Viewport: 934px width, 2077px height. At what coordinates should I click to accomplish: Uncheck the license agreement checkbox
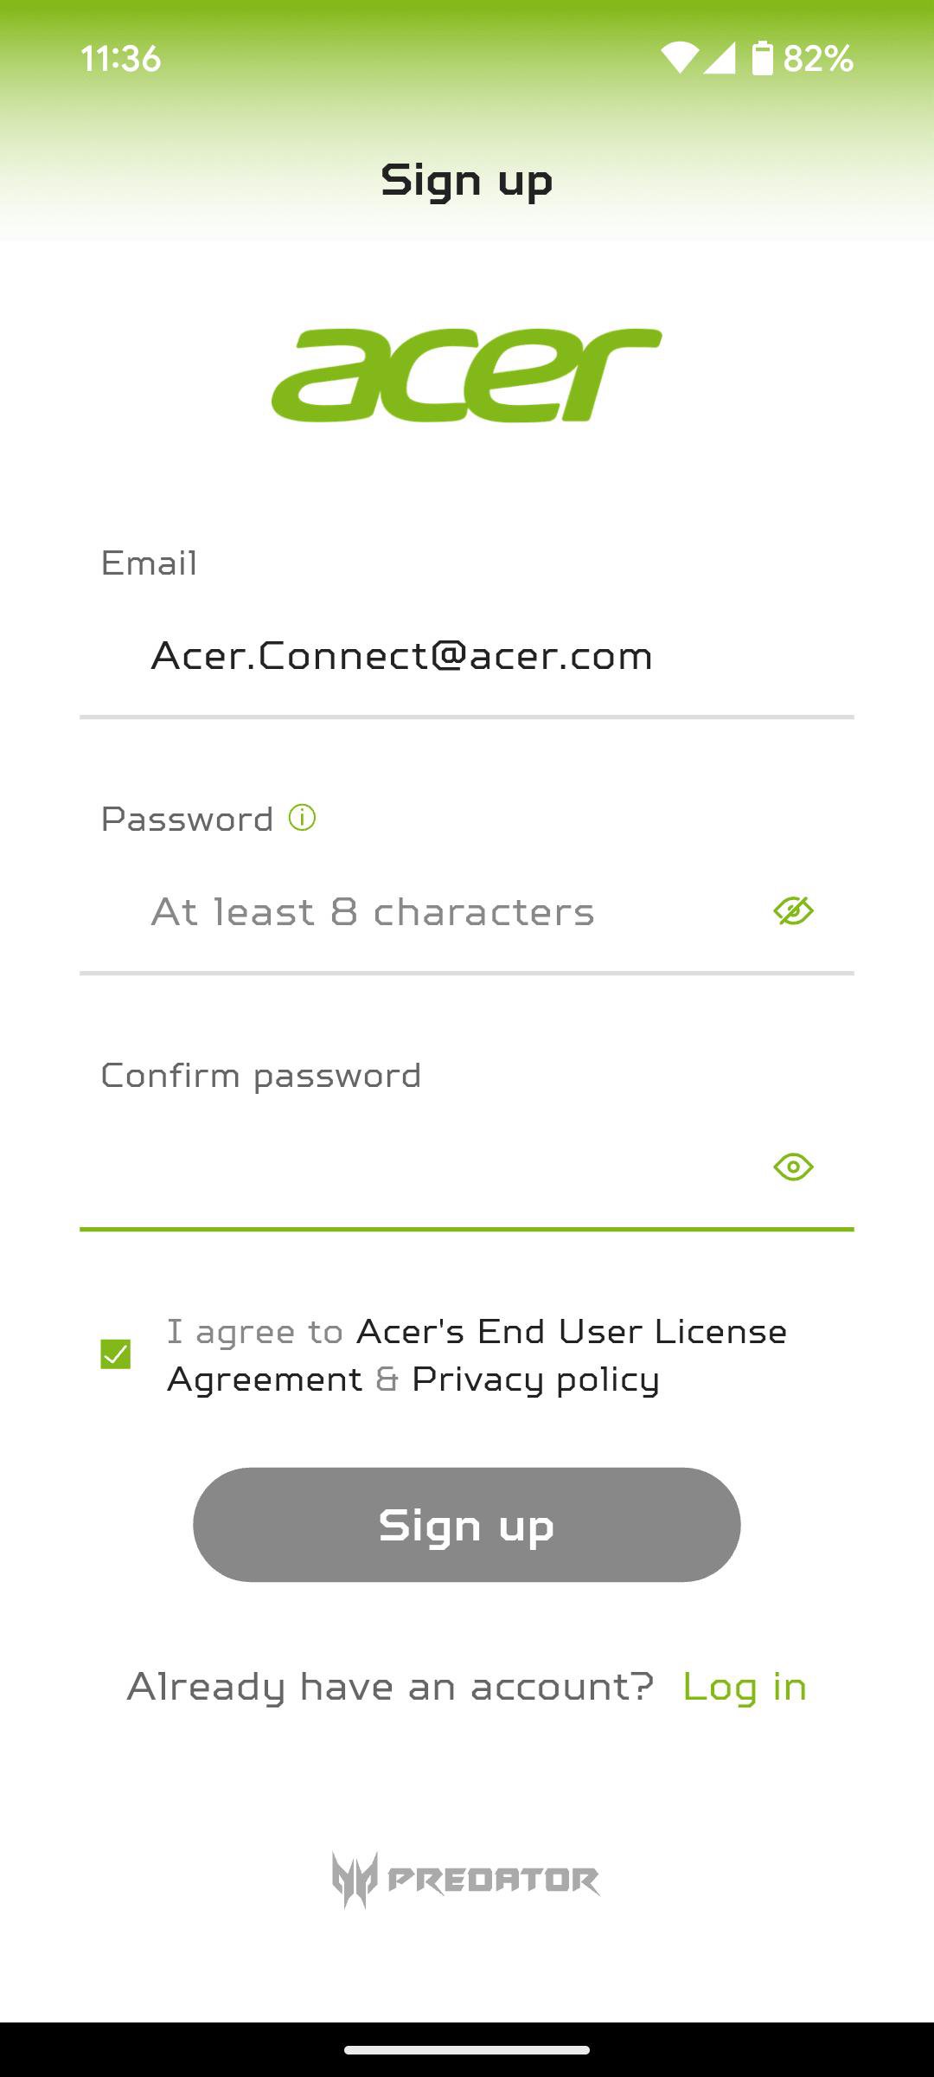116,1354
